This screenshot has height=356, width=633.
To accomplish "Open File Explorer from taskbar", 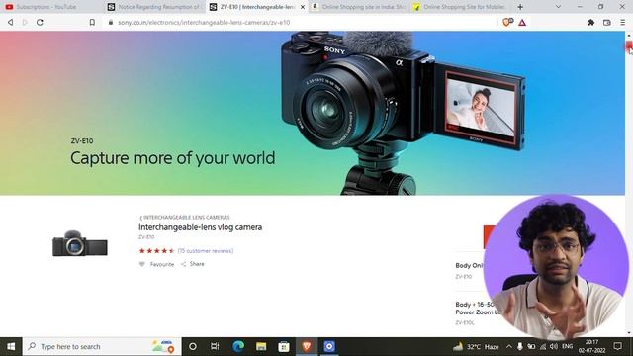I will click(261, 346).
